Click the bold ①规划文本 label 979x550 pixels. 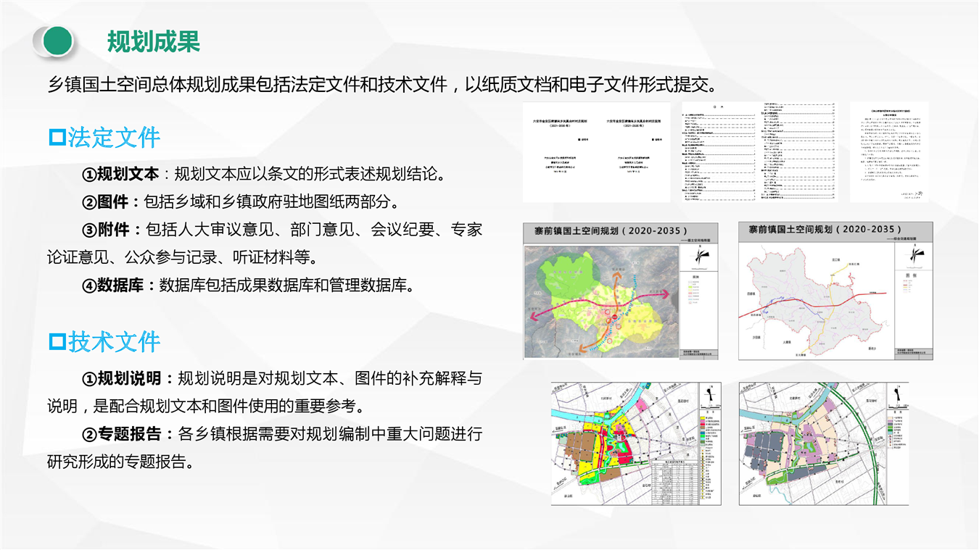click(120, 175)
